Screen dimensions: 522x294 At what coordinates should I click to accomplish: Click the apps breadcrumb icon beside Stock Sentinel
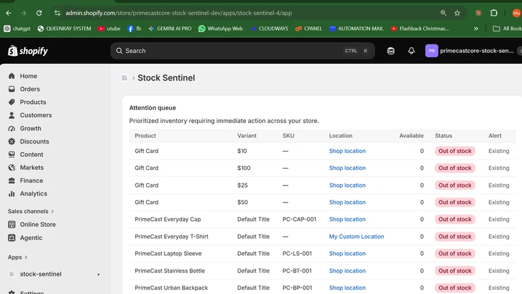(x=125, y=78)
